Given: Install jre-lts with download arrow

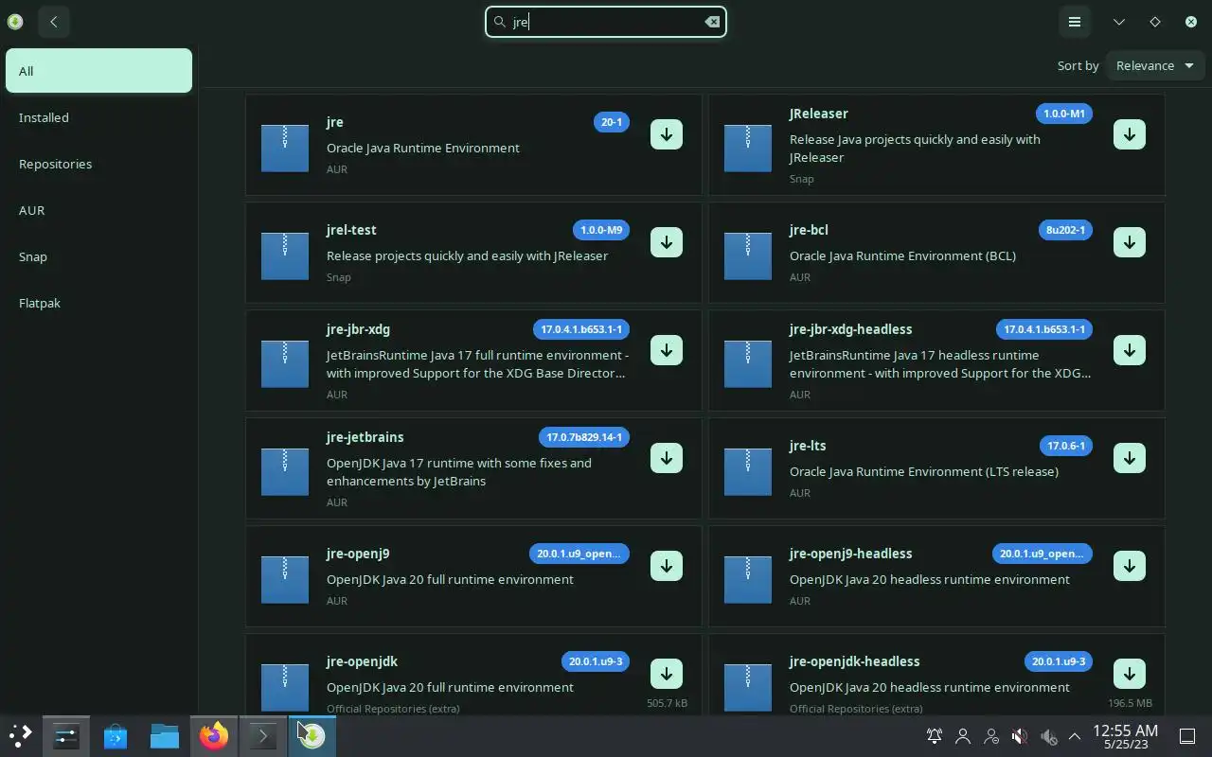Looking at the screenshot, I should coord(1130,458).
